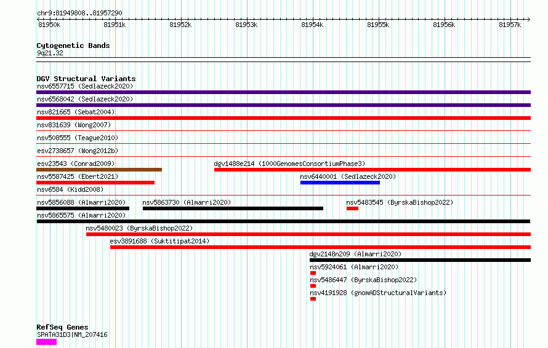The height and width of the screenshot is (348, 548).
Task: Click the 81953k ruler position
Action: pyautogui.click(x=246, y=25)
